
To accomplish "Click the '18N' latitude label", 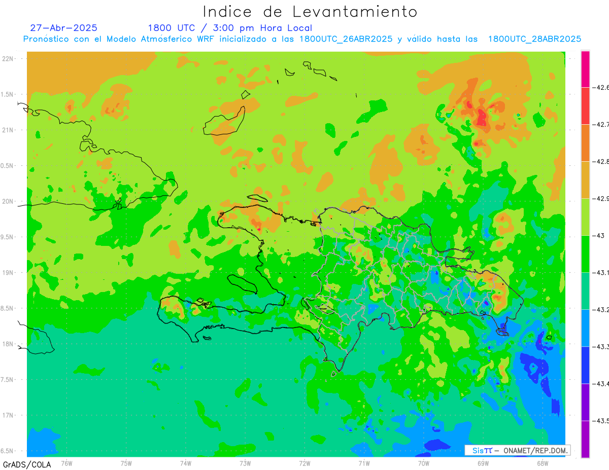I will (x=8, y=344).
